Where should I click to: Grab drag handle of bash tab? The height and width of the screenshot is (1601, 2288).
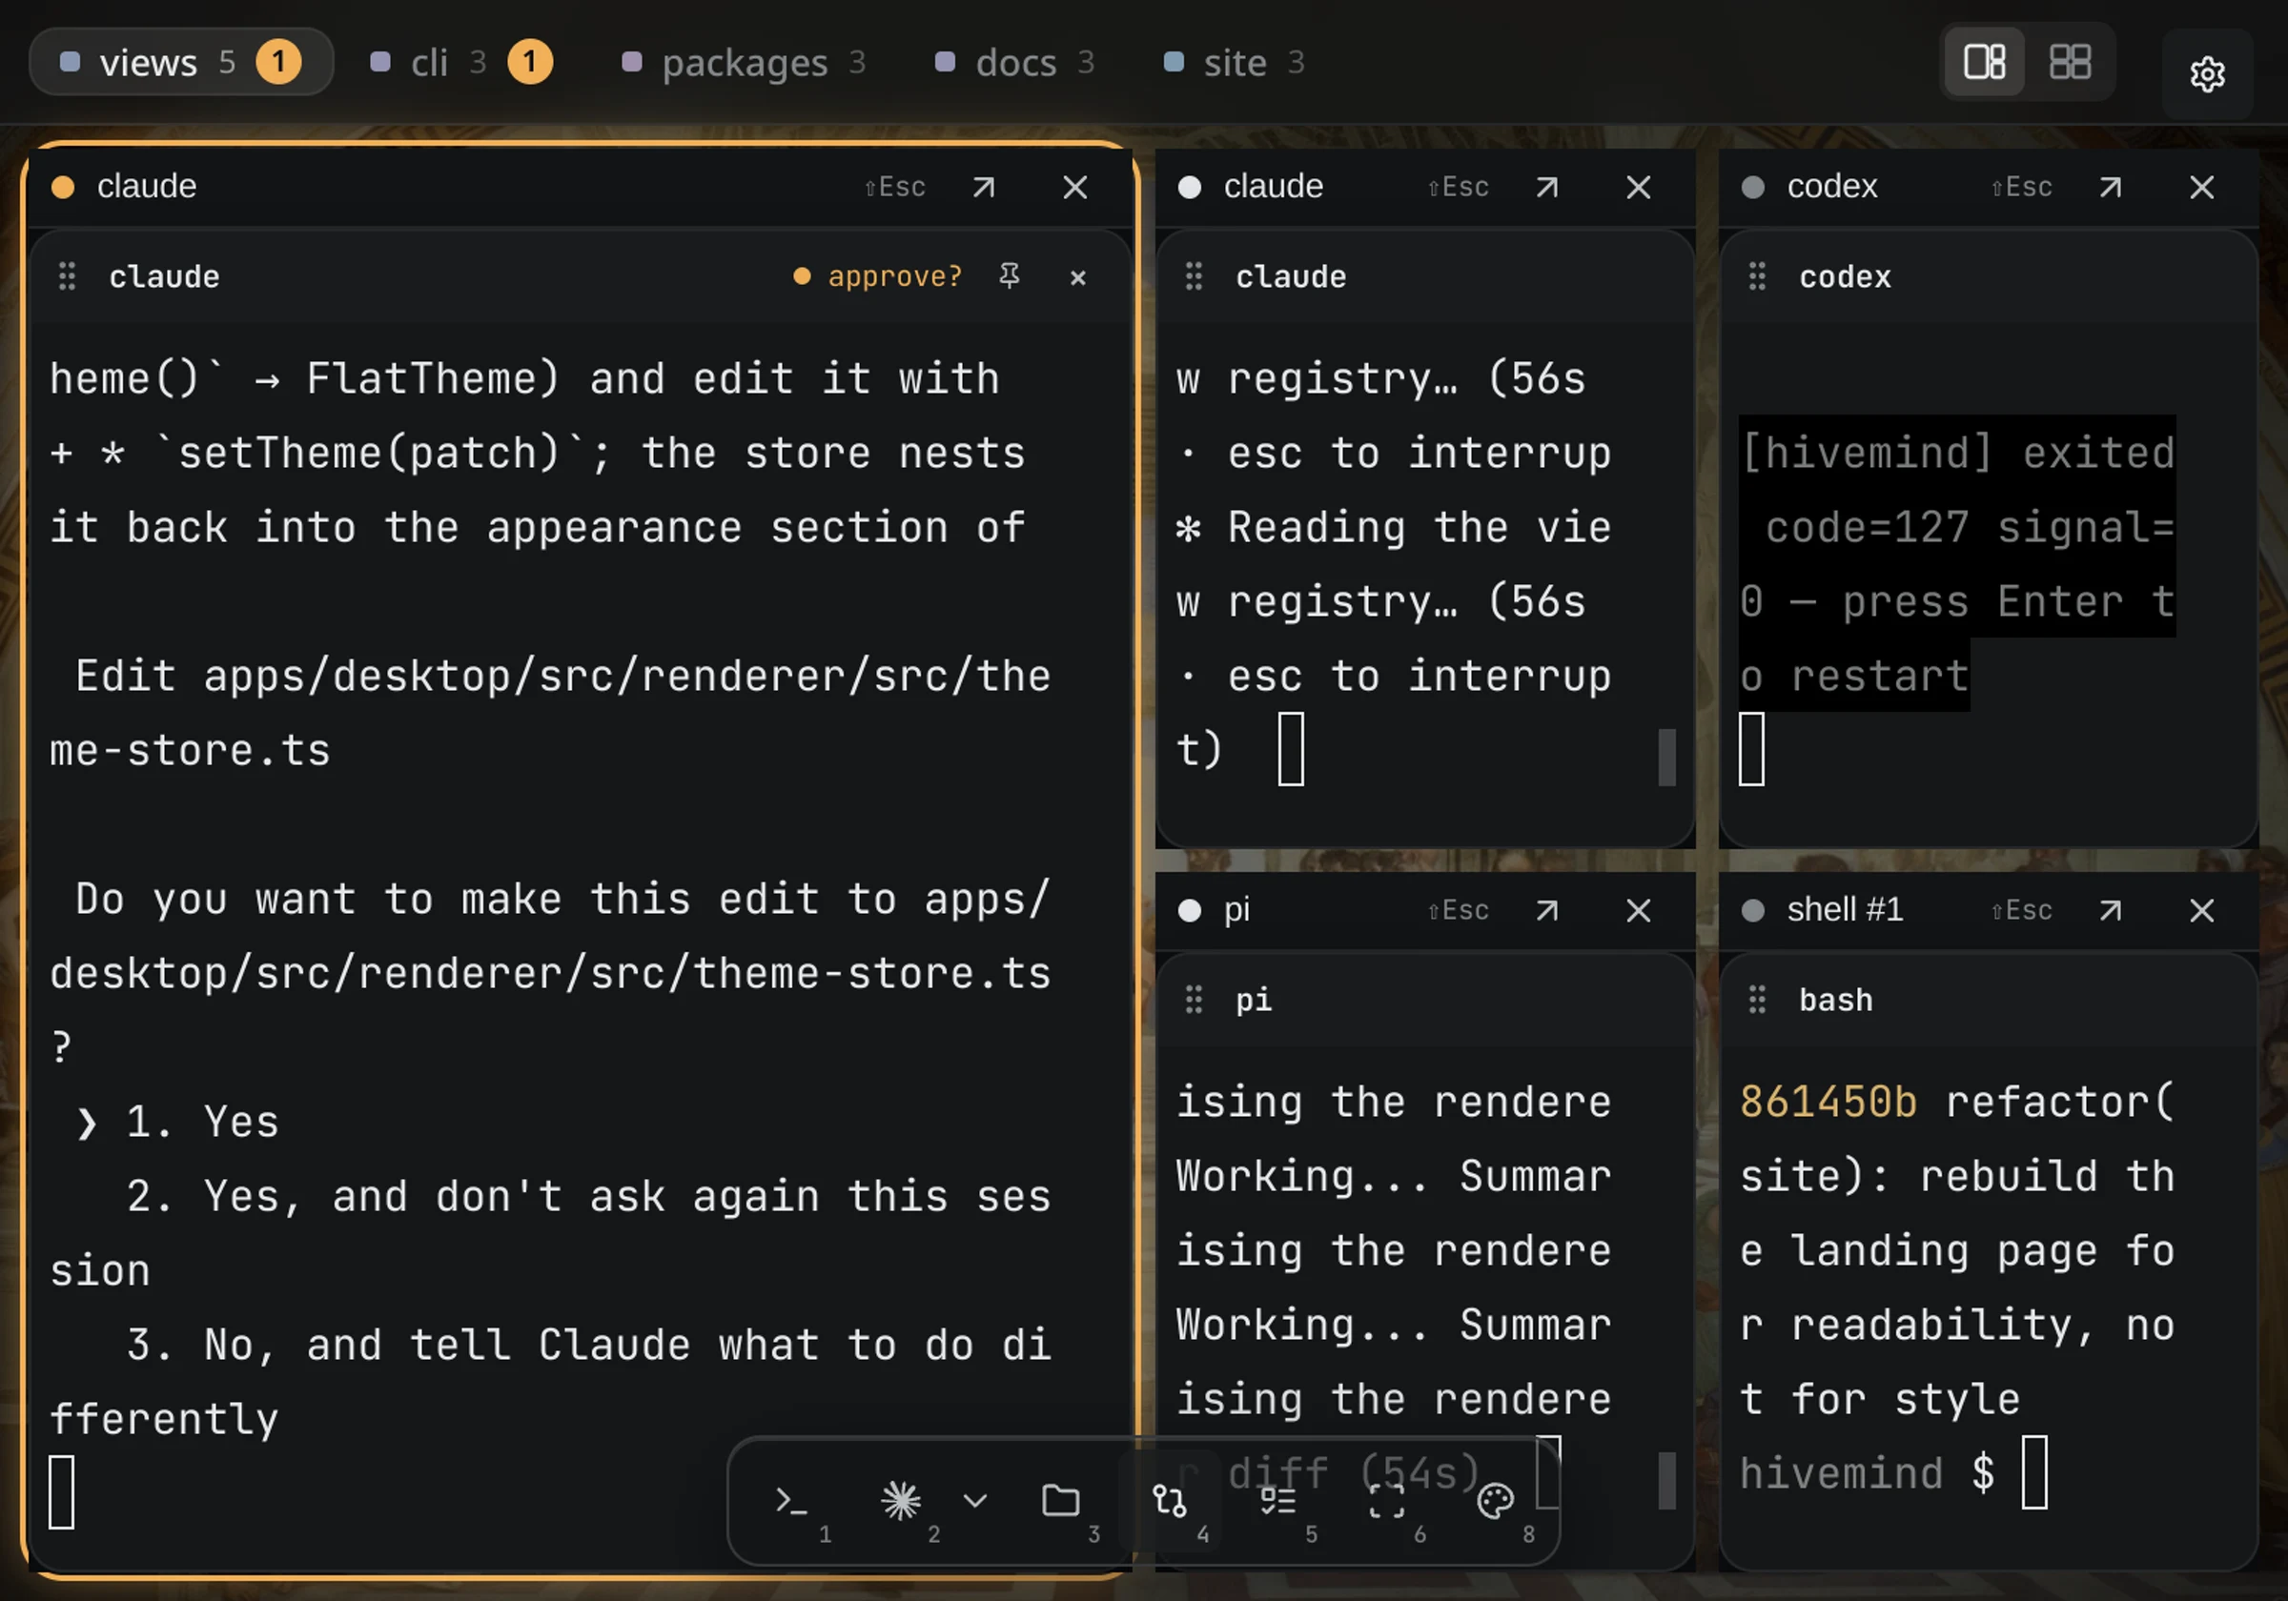(x=1757, y=1000)
